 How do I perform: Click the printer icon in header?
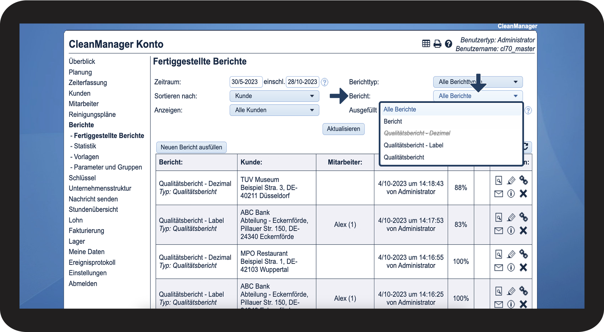pos(437,44)
